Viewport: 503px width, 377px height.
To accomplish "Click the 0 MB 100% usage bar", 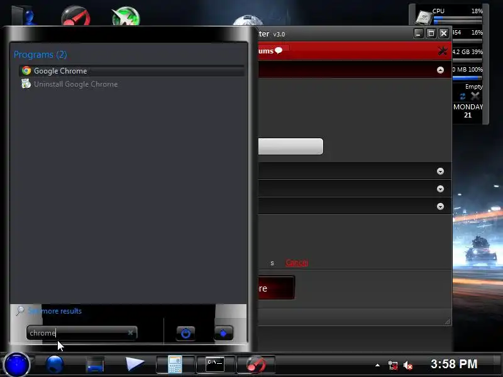I will (x=467, y=77).
